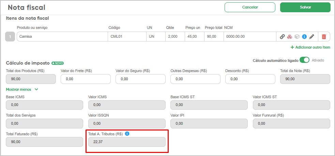
Task: Click the Salvar button
Action: click(x=305, y=7)
